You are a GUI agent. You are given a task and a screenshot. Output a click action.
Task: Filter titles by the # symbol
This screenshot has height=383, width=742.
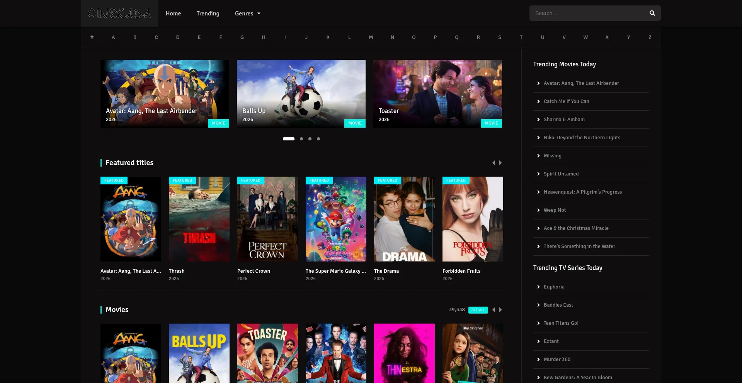click(92, 37)
